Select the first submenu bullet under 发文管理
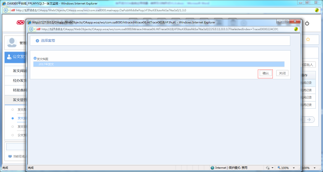Viewport: 323px width, 172px height. 13,110
